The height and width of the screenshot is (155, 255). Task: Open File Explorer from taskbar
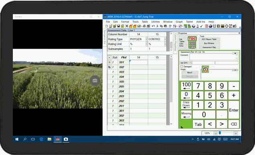tap(49, 139)
